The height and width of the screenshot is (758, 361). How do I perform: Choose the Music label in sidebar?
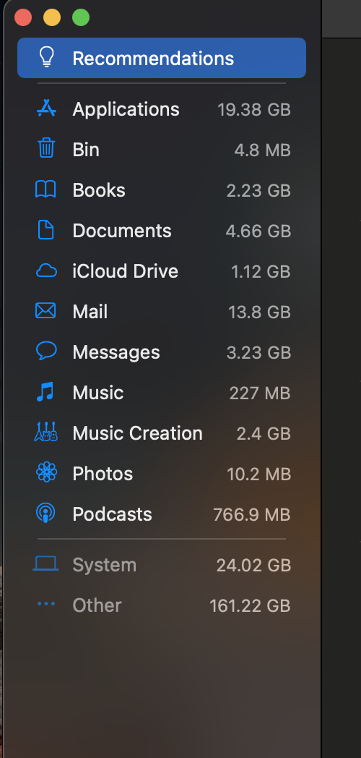(x=98, y=393)
